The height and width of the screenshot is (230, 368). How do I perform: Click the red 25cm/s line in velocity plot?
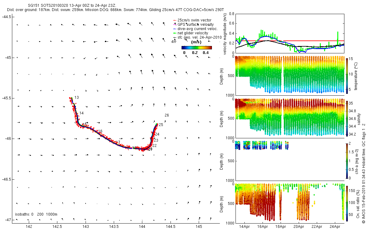click(x=290, y=41)
